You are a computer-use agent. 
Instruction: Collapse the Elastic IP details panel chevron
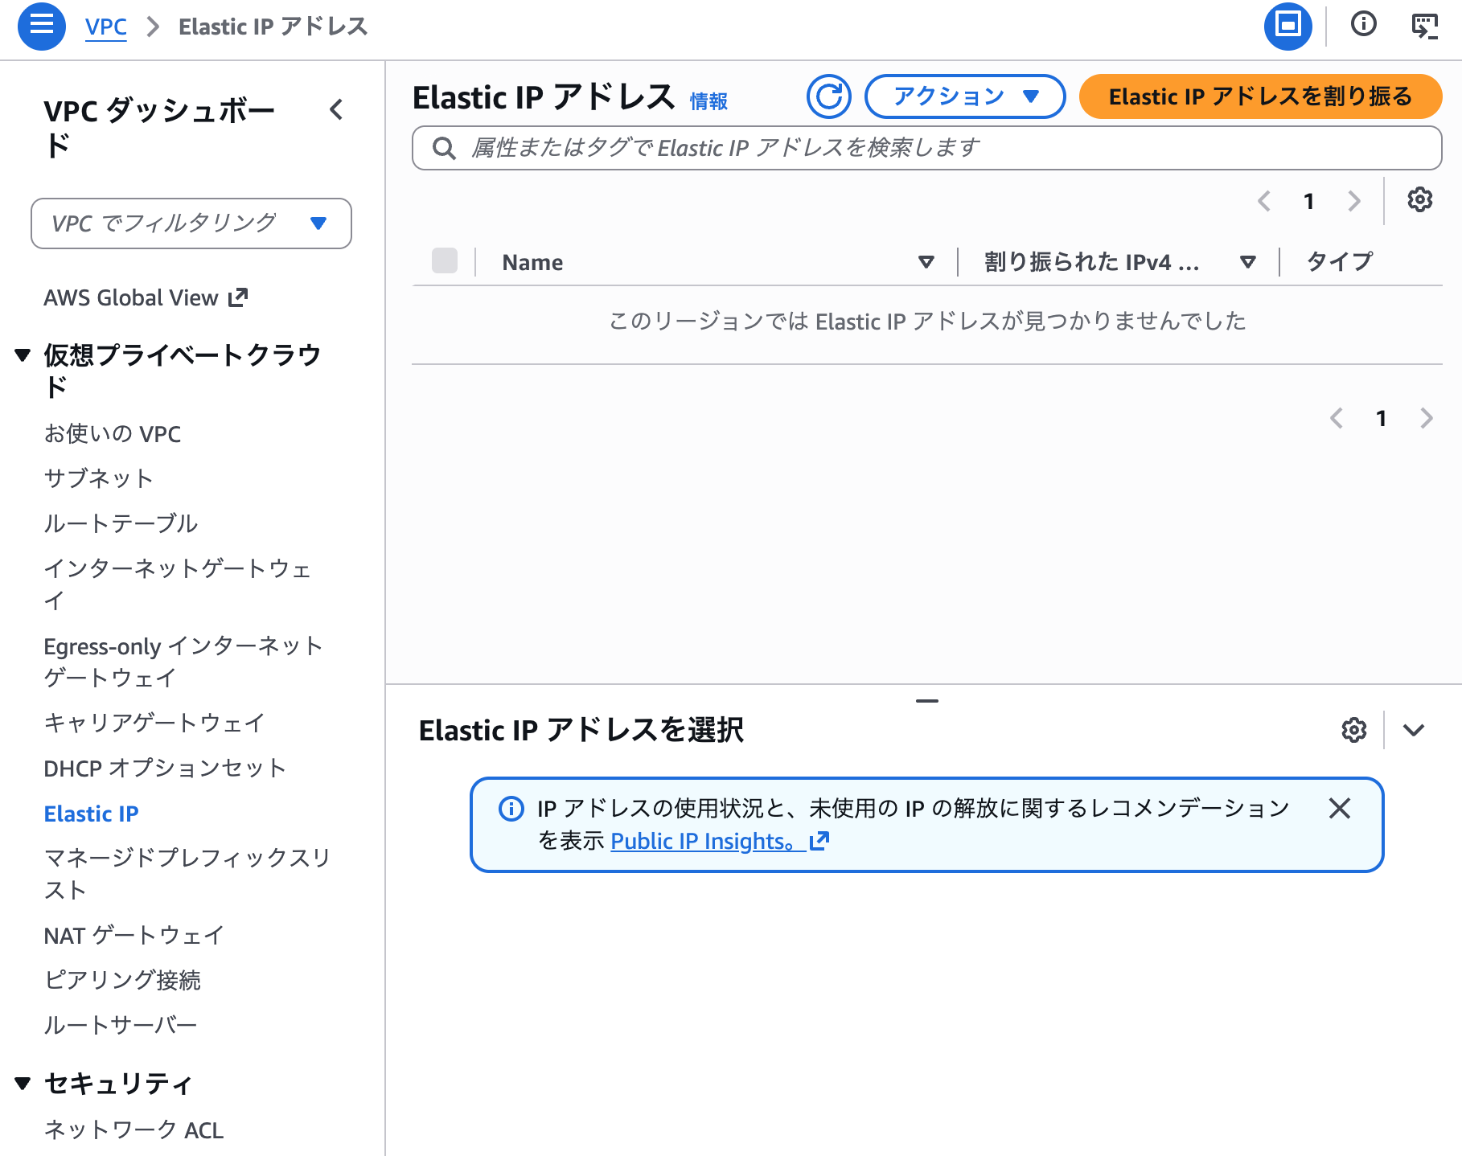coord(1414,730)
